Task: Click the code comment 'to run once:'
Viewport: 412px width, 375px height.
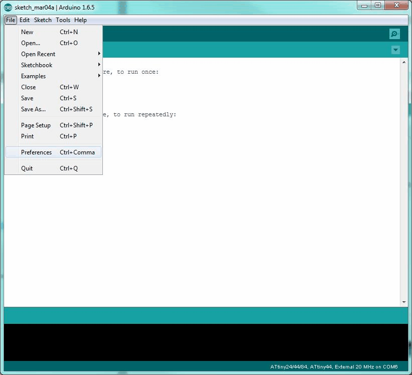Action: coord(138,72)
